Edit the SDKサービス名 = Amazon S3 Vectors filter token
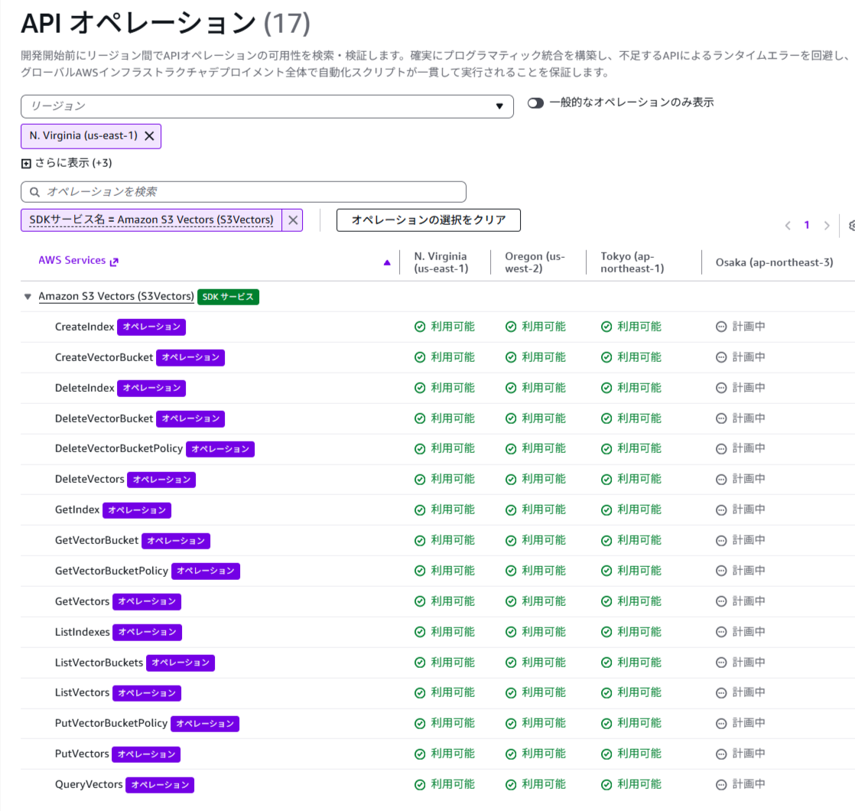Screen dimensions: 855x811 (x=151, y=220)
